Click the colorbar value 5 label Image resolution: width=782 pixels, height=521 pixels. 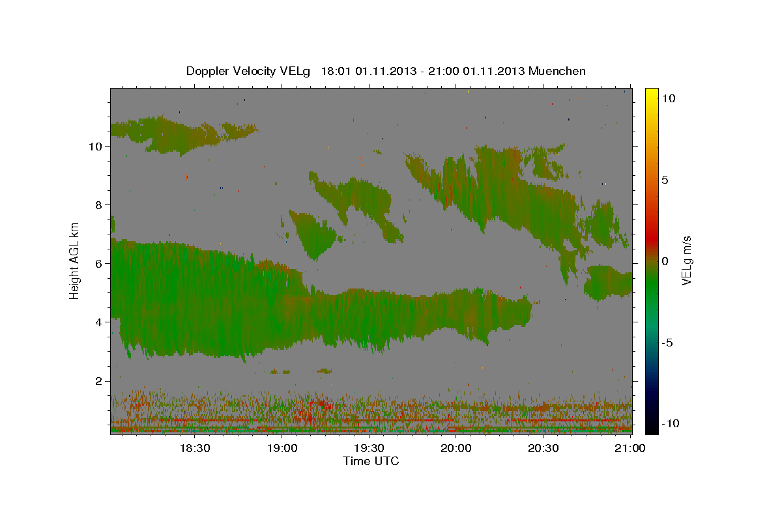click(x=665, y=180)
